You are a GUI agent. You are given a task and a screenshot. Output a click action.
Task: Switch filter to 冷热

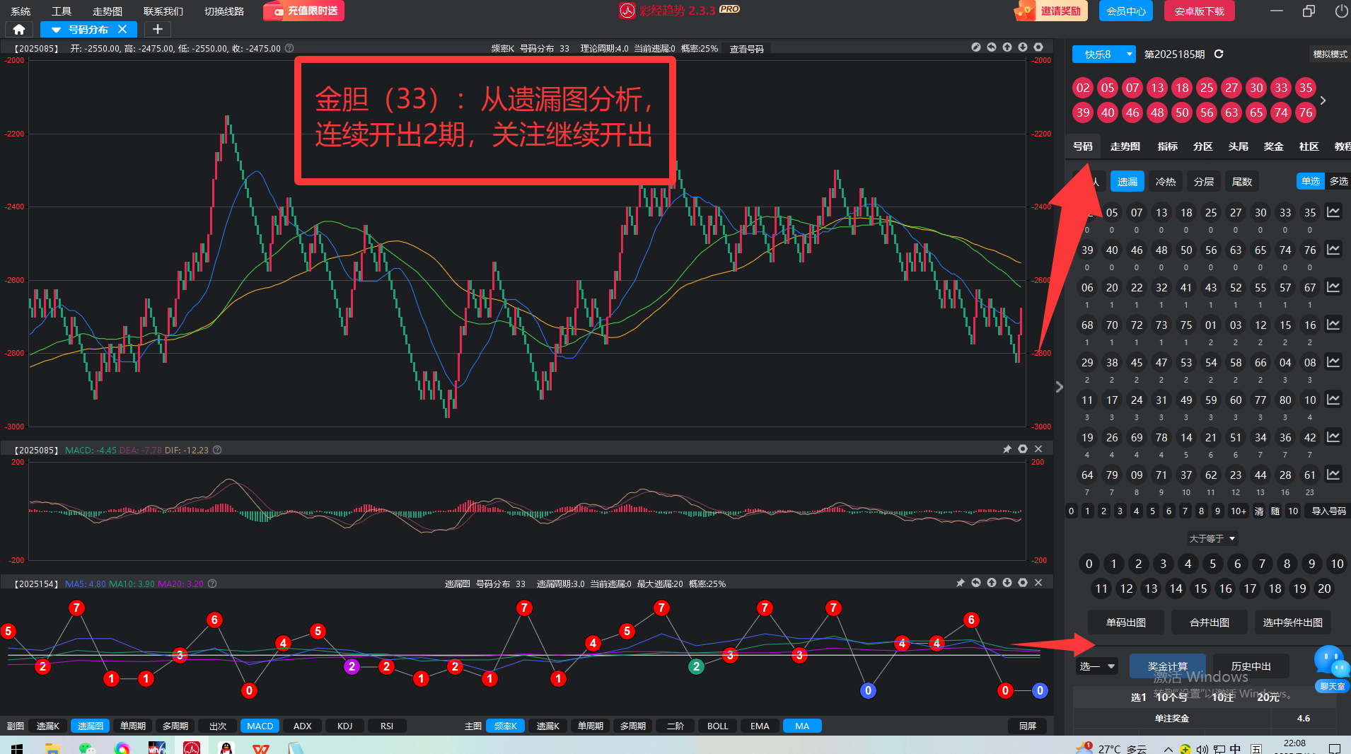1166,182
